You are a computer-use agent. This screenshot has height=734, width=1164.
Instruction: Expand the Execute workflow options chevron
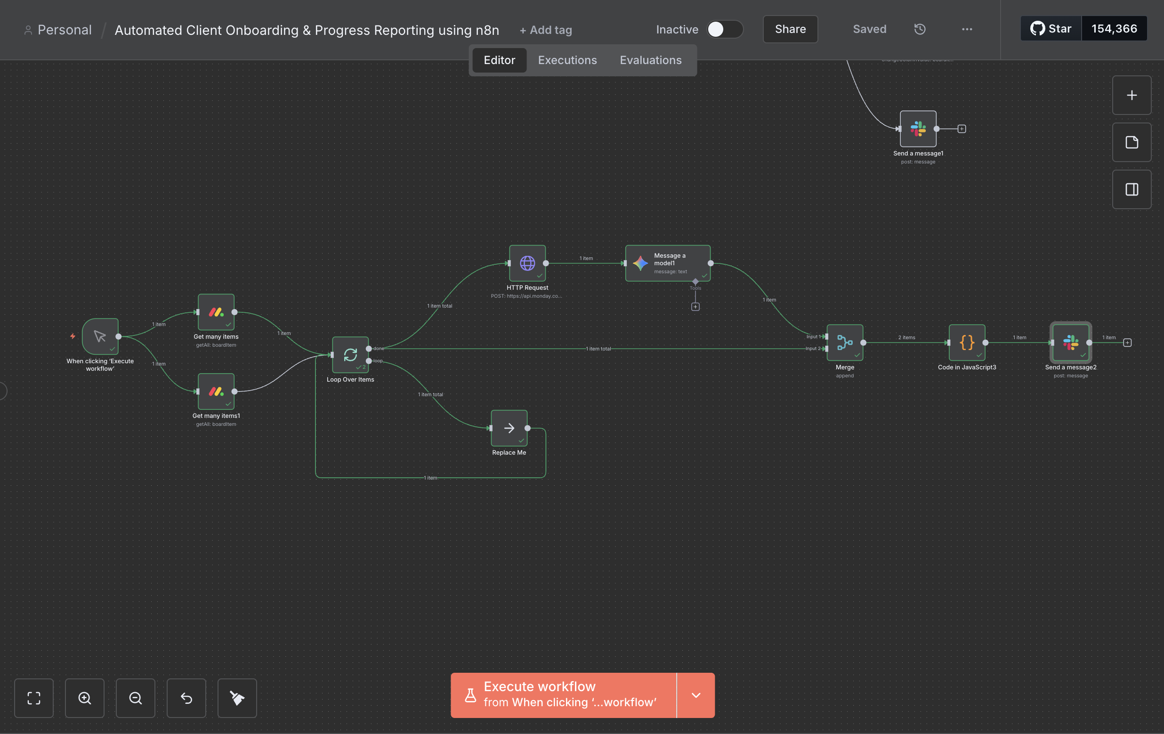(x=695, y=695)
